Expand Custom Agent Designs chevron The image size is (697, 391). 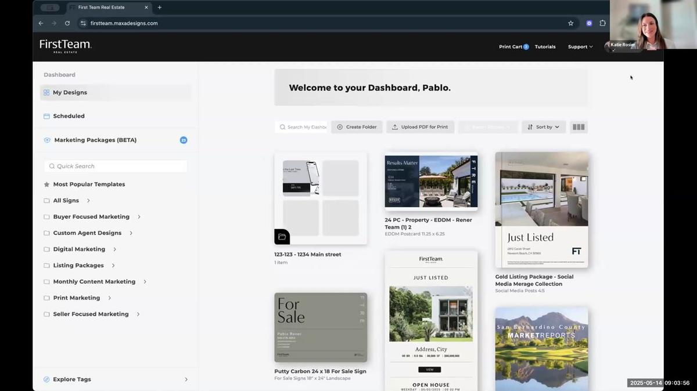point(131,233)
